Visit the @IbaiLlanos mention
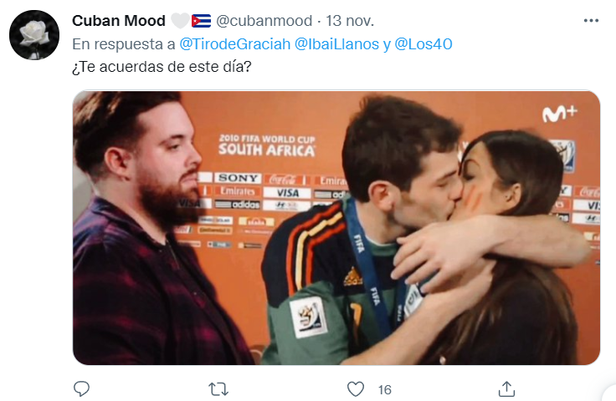The image size is (616, 401). click(336, 44)
